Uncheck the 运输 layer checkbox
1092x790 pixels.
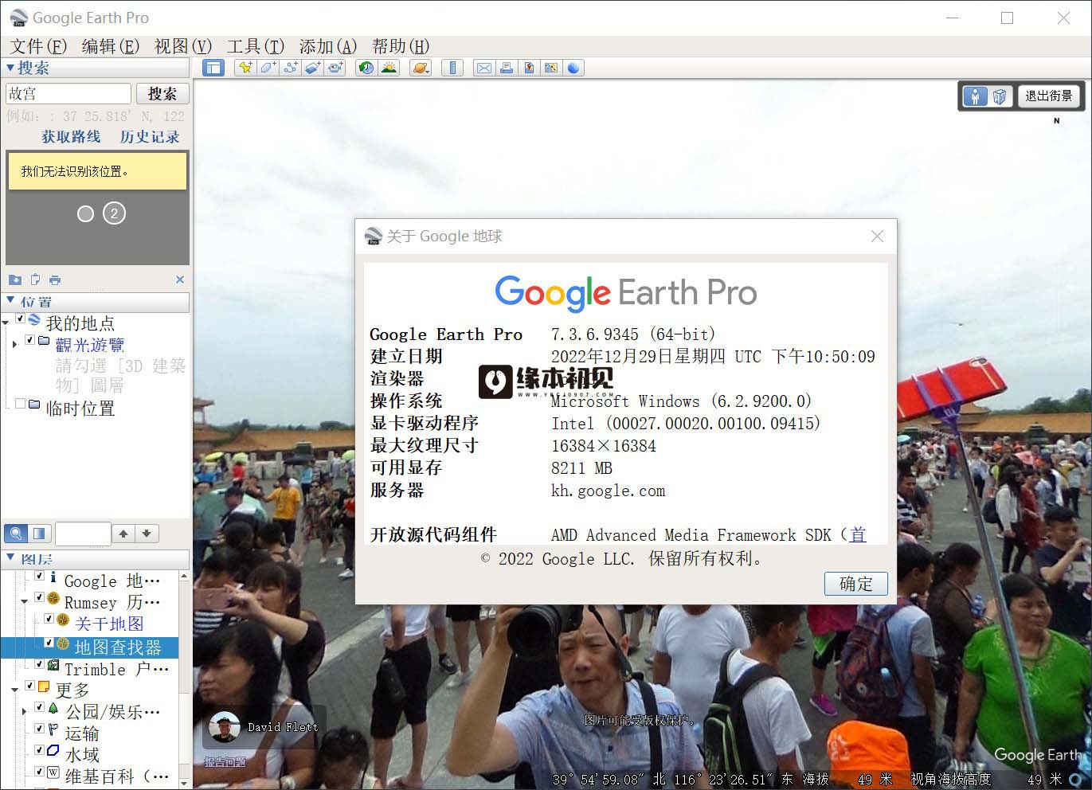(x=39, y=729)
